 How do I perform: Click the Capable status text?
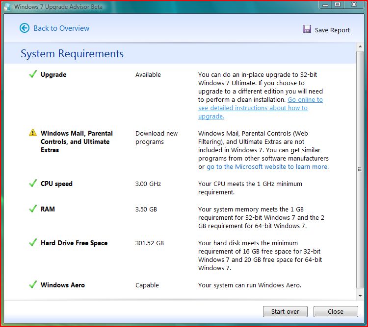(x=147, y=285)
